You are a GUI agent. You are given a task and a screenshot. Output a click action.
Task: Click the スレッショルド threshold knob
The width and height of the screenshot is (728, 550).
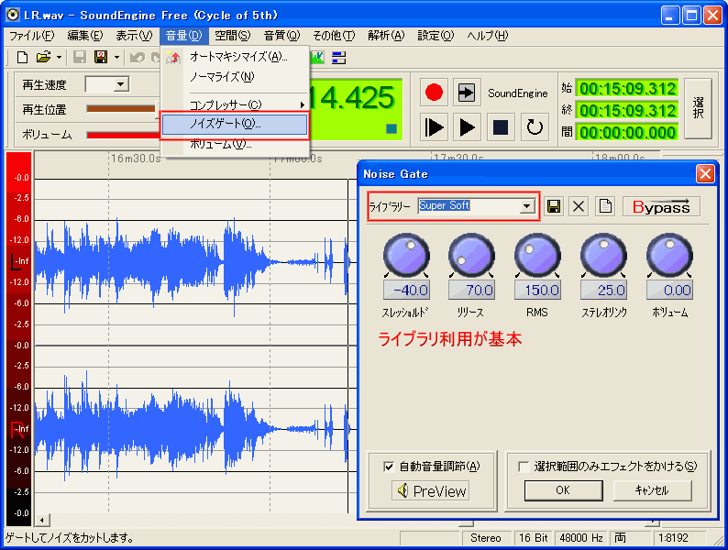[404, 255]
